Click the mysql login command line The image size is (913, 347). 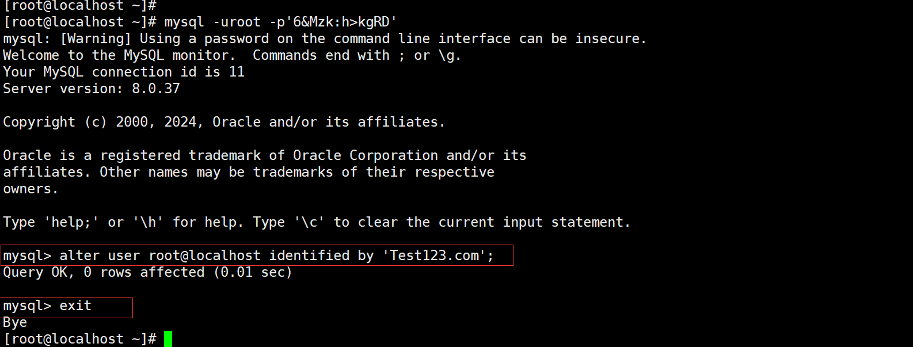click(x=200, y=22)
